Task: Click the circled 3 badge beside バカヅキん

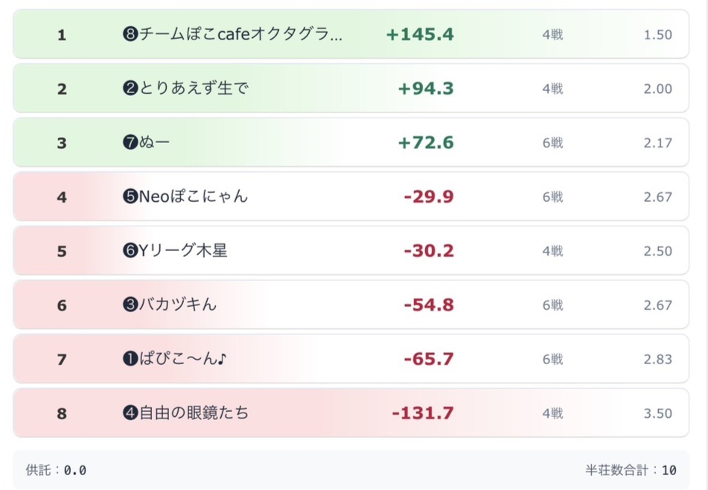Action: click(x=130, y=305)
